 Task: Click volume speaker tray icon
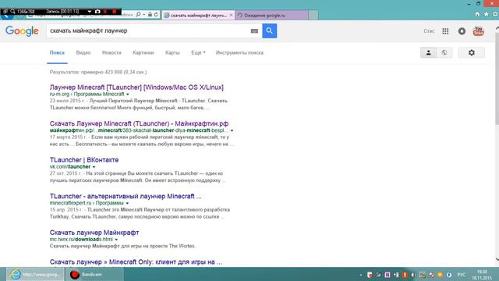tap(413, 275)
